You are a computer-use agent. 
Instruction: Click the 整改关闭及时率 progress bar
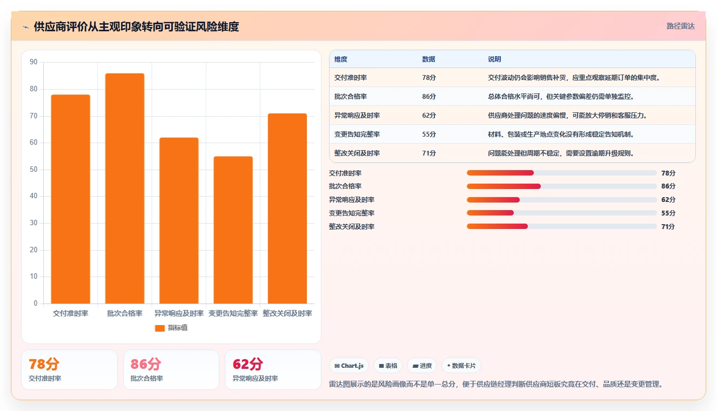[562, 226]
